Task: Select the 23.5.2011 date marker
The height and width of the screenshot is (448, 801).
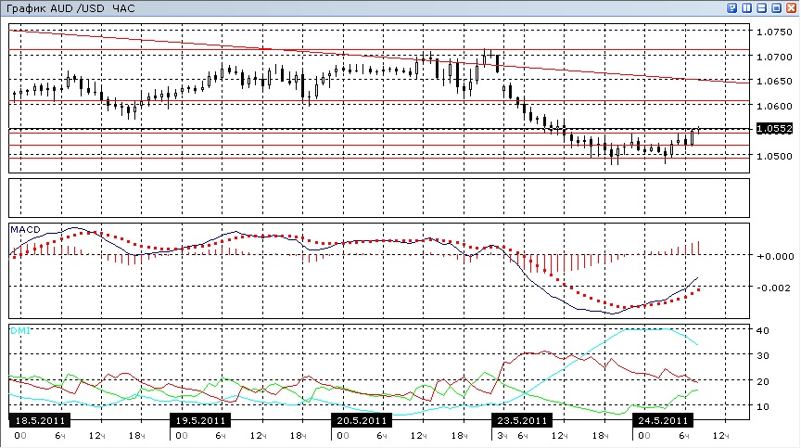Action: coord(522,420)
